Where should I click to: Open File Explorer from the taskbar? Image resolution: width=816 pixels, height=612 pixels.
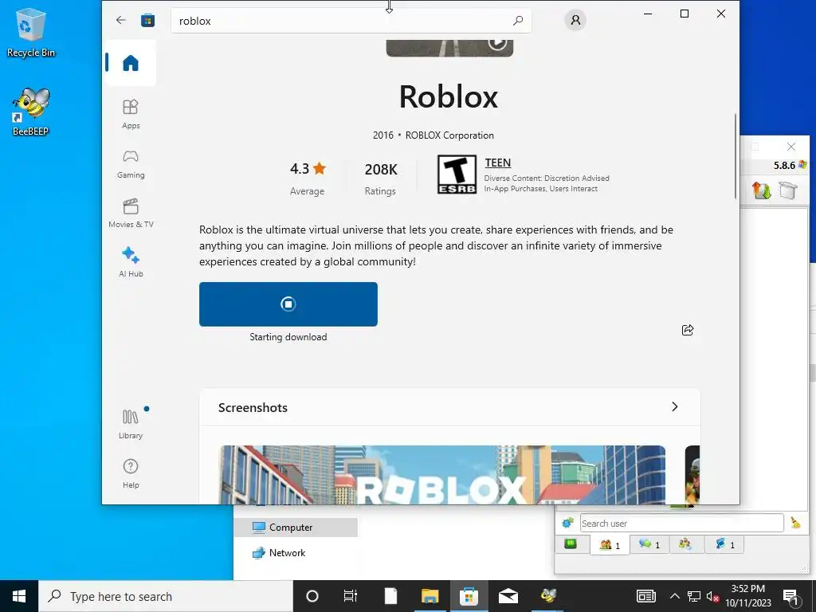pyautogui.click(x=430, y=596)
